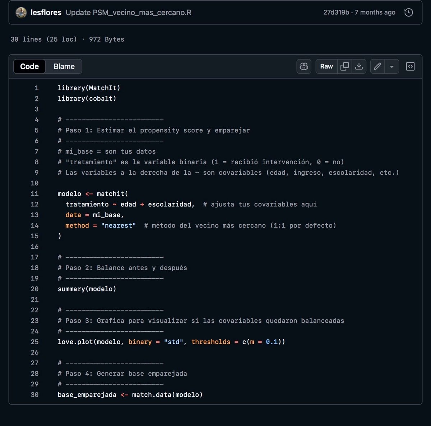Viewport: 431px width, 426px height.
Task: Open the code symbol outline icon
Action: tap(410, 66)
